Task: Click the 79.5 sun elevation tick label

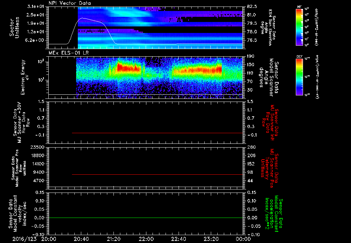Action: (252, 23)
